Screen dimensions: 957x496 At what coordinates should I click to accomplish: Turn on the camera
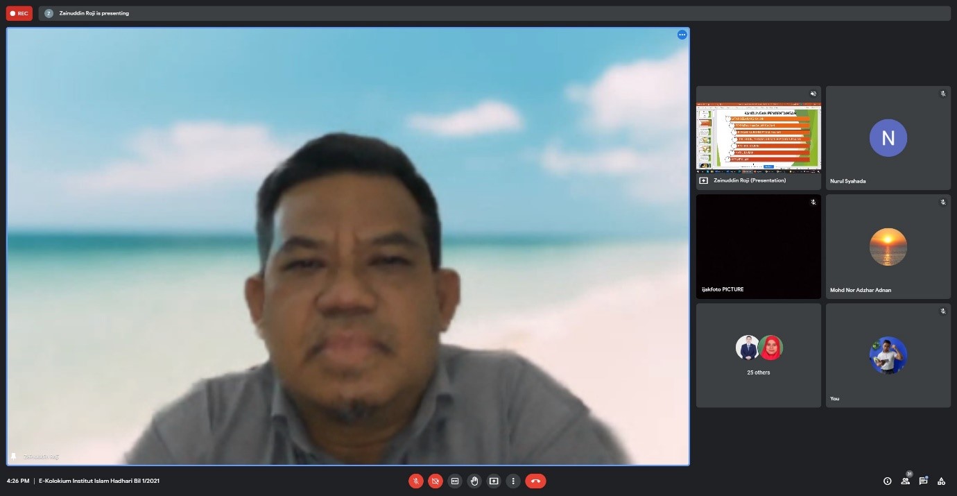coord(436,481)
